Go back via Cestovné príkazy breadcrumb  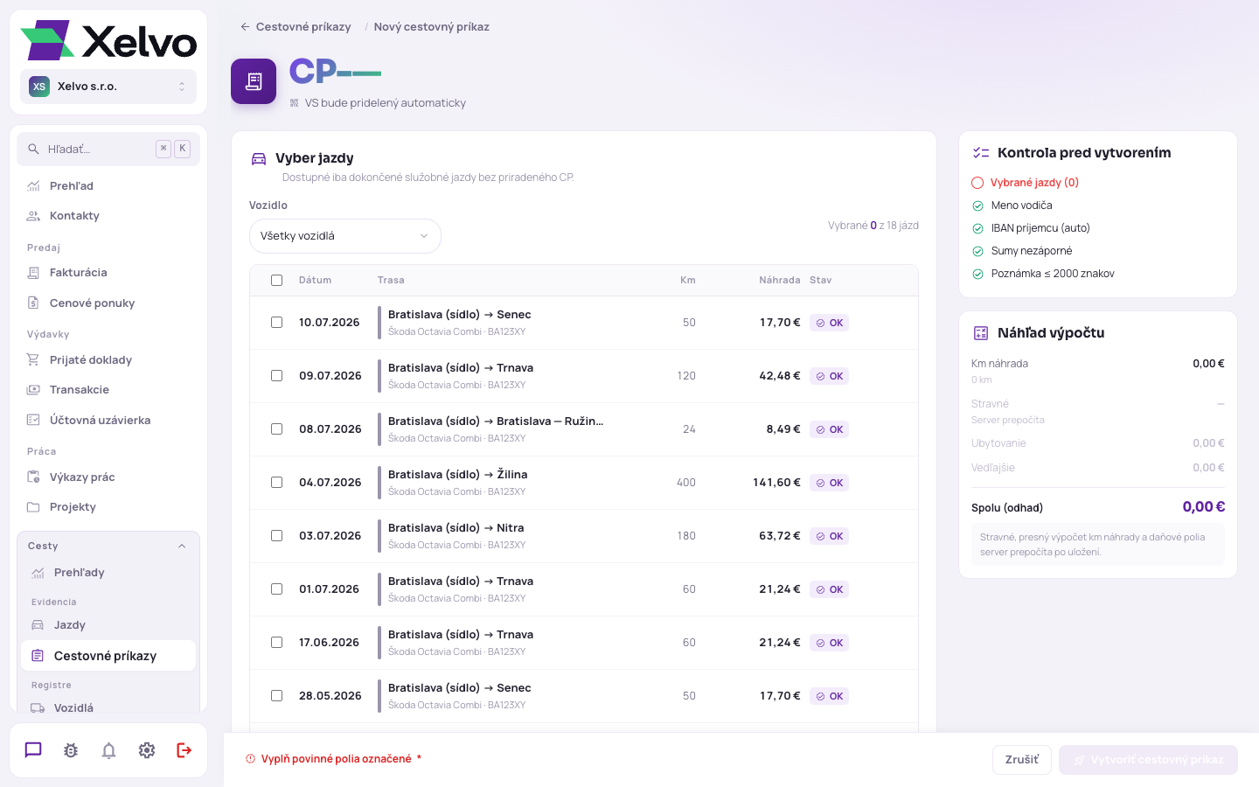click(x=296, y=27)
